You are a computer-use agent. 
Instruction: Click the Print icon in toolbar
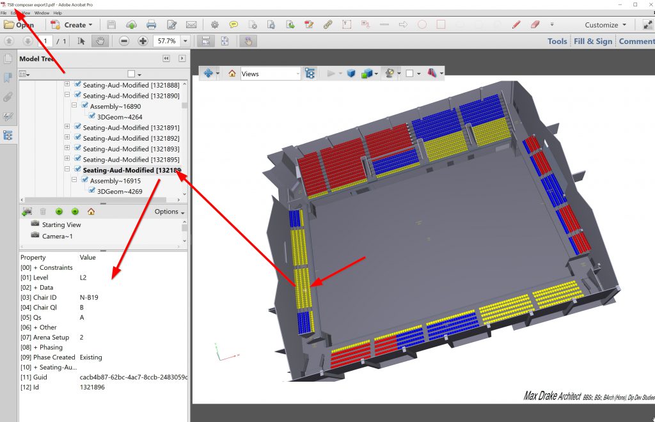click(x=151, y=25)
